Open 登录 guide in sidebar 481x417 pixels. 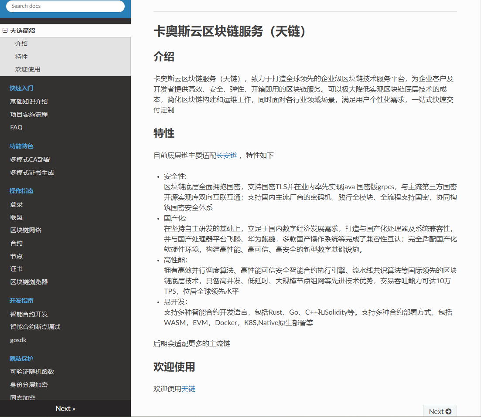(16, 204)
